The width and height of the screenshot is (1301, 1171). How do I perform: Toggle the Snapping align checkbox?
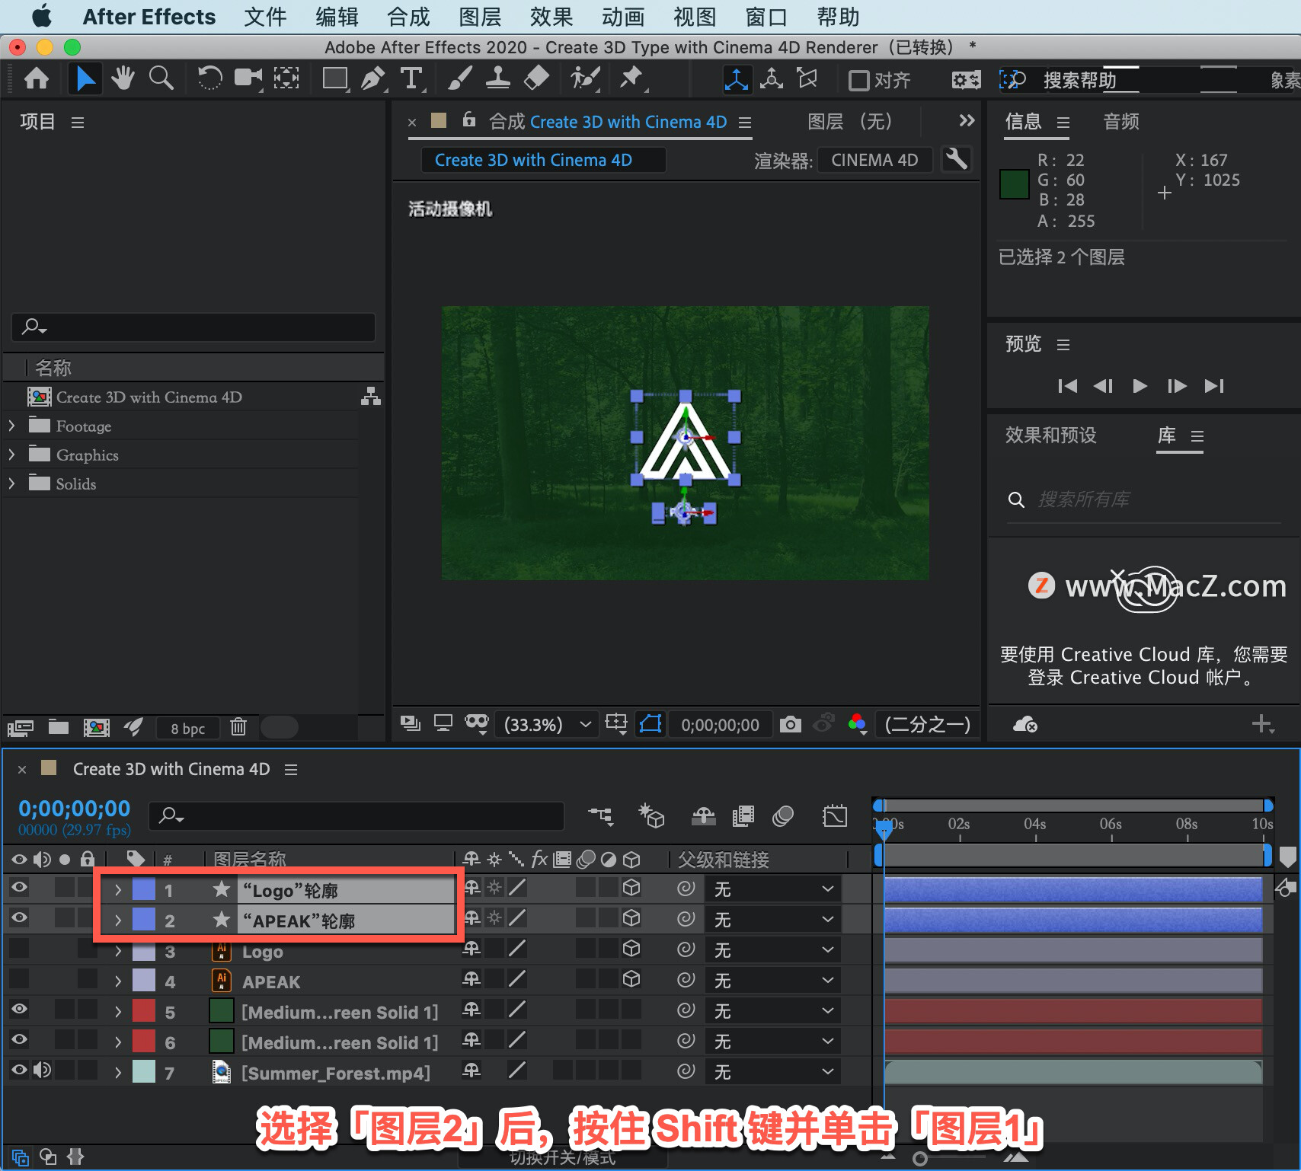pyautogui.click(x=858, y=80)
